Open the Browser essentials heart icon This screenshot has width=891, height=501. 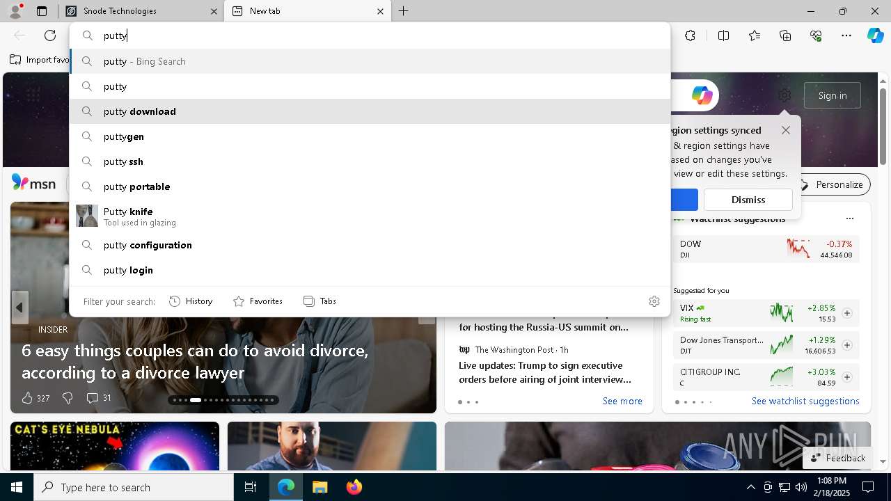tap(816, 35)
